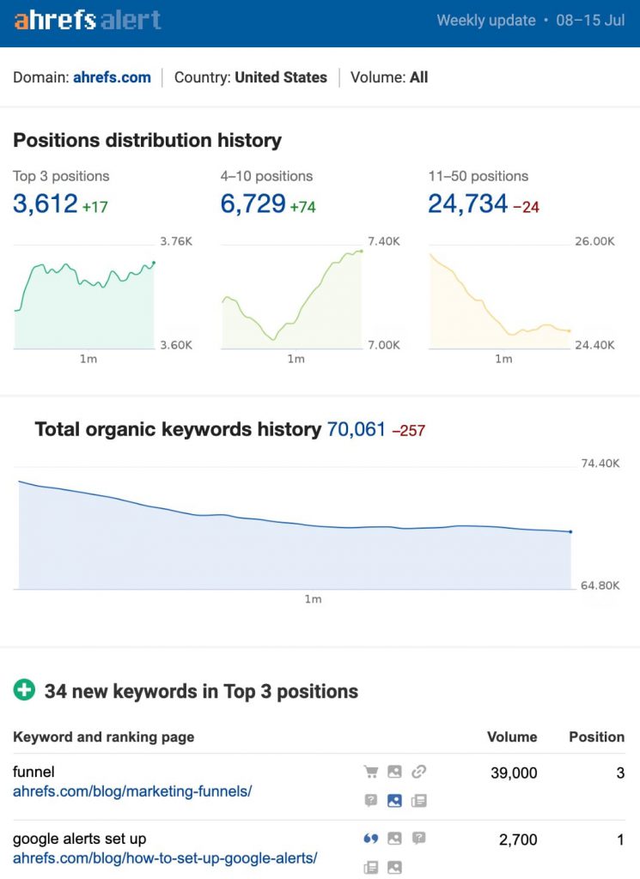Click the shopping cart SERP icon for funnel
The height and width of the screenshot is (879, 640).
tap(371, 772)
